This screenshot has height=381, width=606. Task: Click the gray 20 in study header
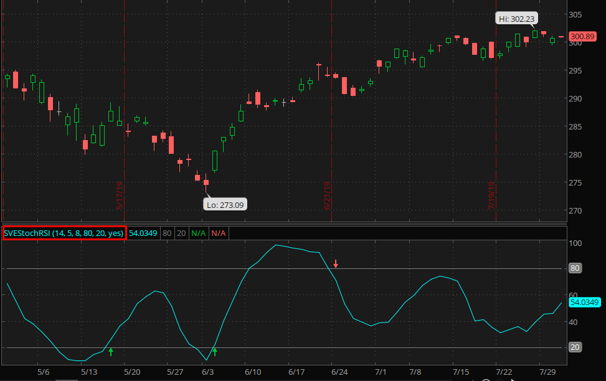click(181, 233)
